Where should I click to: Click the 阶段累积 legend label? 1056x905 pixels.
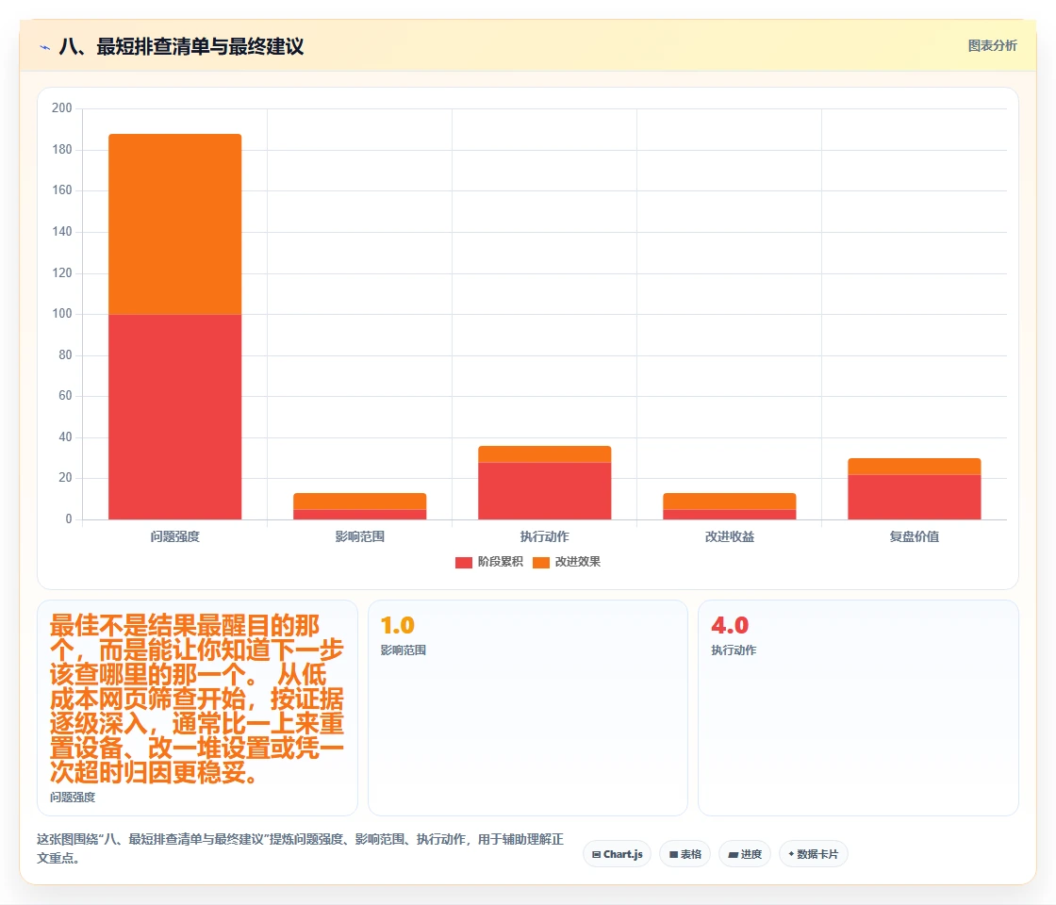pyautogui.click(x=501, y=562)
